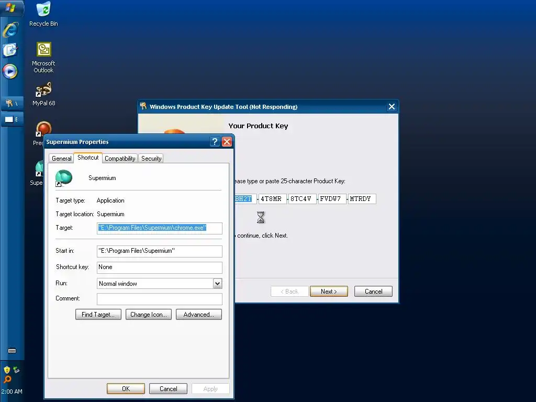The width and height of the screenshot is (536, 402).
Task: Open Advanced shortcut options
Action: (x=198, y=315)
